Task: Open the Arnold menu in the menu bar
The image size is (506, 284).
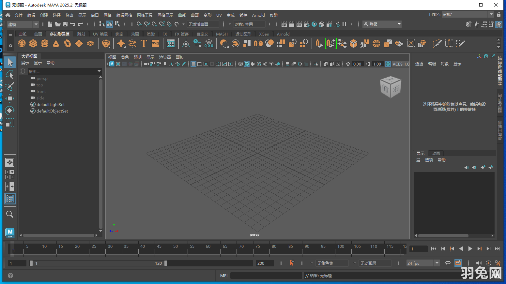Action: [x=258, y=15]
